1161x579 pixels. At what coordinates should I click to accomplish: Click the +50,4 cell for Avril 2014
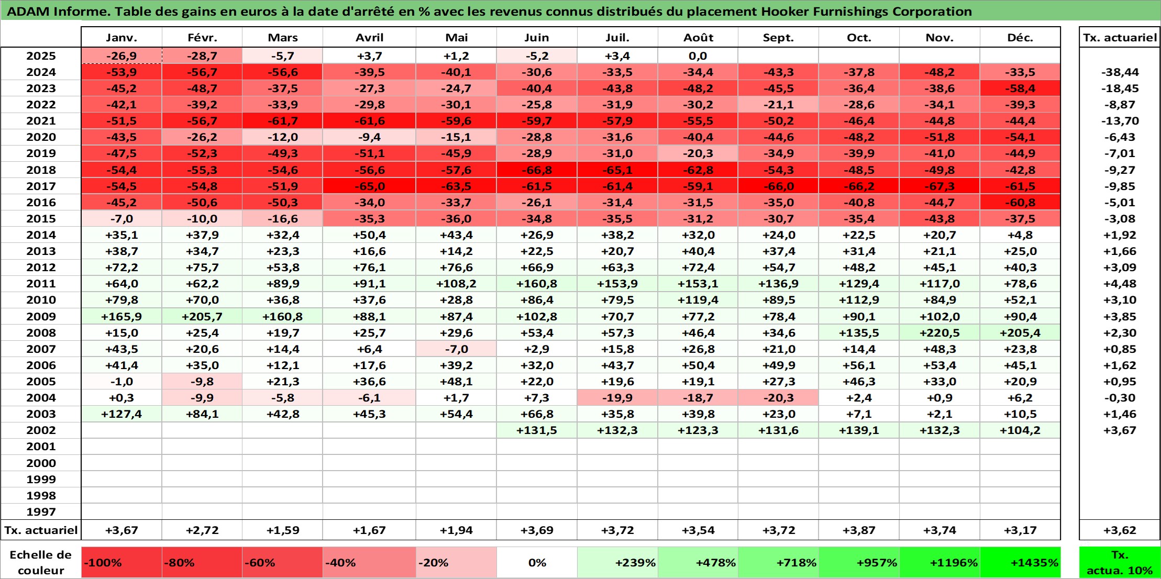369,235
